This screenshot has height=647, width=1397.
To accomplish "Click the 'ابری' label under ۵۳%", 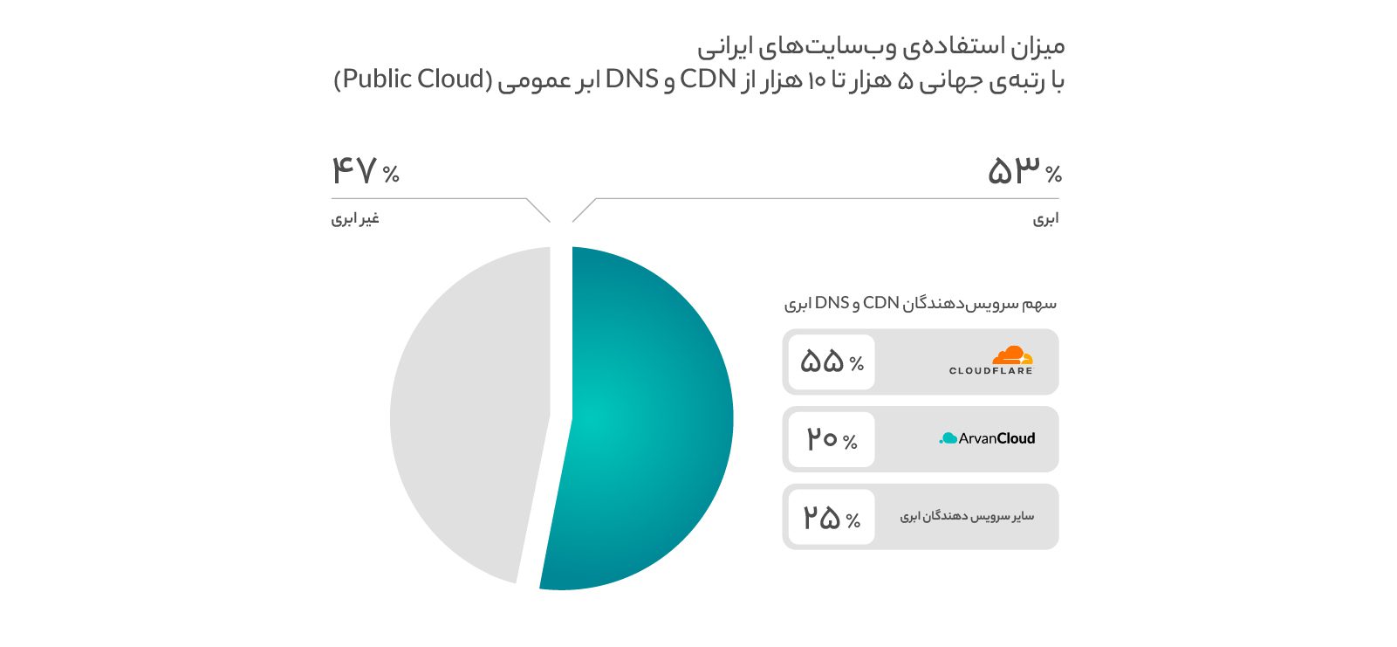I will click(x=1045, y=218).
